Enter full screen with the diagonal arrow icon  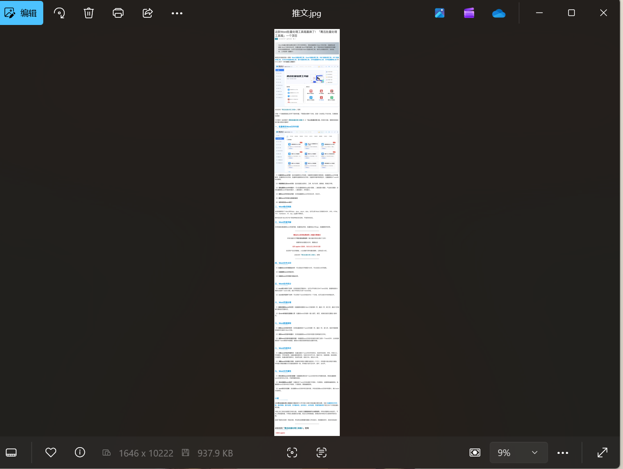point(602,453)
